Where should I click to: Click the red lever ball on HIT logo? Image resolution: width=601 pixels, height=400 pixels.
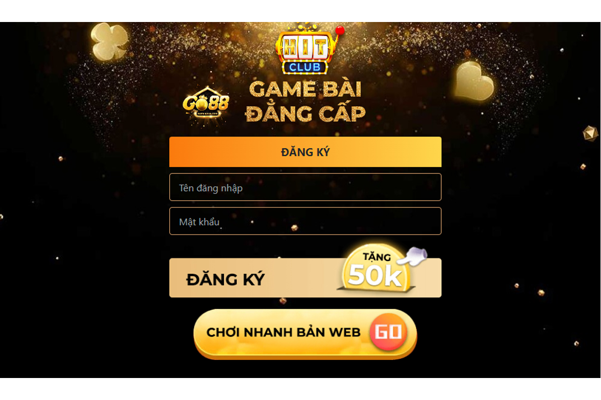[x=340, y=30]
